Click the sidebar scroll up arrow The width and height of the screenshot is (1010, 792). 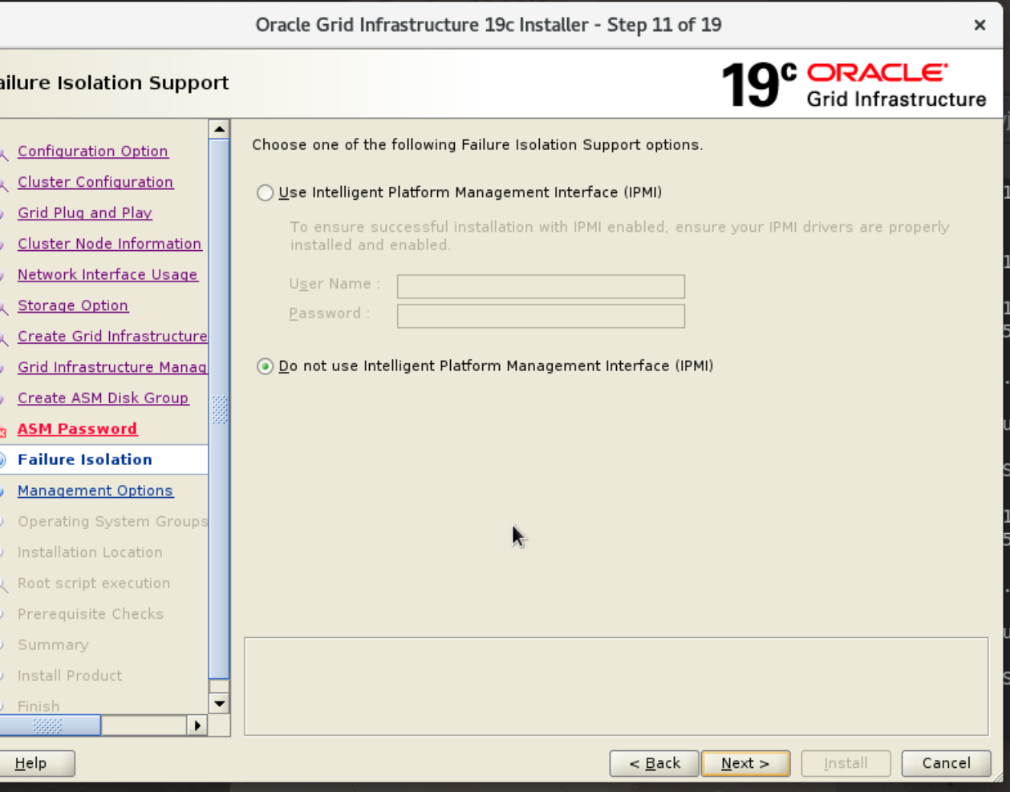click(x=219, y=129)
